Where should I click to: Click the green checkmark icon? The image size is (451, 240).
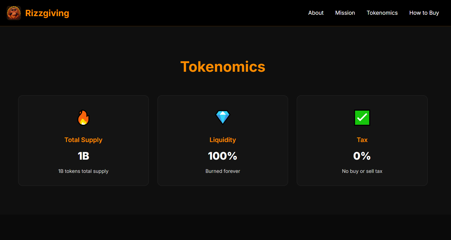pyautogui.click(x=362, y=118)
